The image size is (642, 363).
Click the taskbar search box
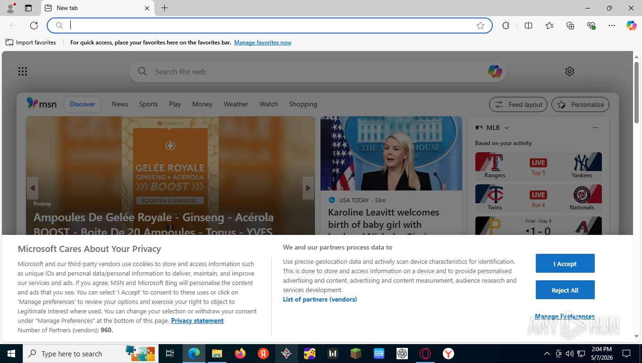click(91, 354)
